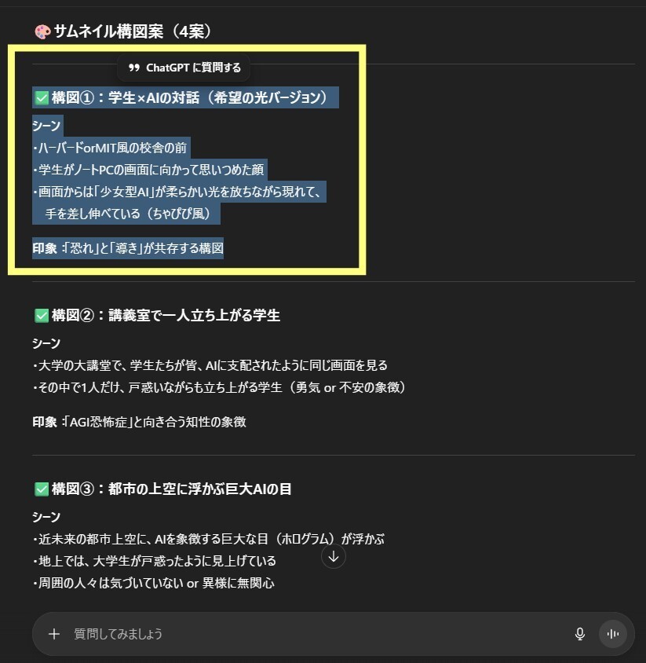Click the シーン label under 構図②
Viewport: 646px width, 663px height.
click(x=46, y=343)
